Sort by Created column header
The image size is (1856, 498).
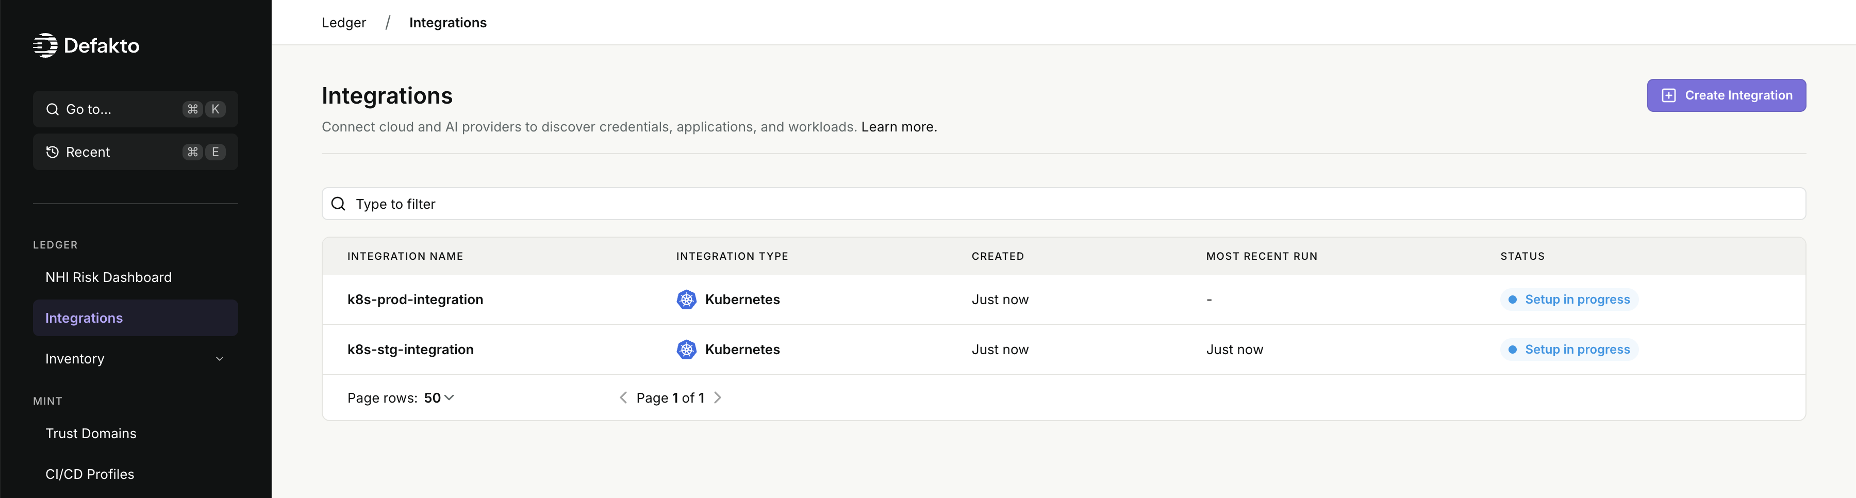pos(998,256)
